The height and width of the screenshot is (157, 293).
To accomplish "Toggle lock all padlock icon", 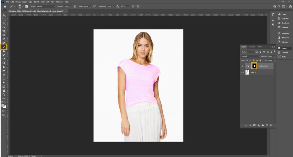I will [260, 60].
